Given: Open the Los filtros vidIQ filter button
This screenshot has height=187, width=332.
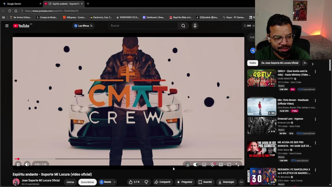Looking at the screenshot, I should (83, 26).
